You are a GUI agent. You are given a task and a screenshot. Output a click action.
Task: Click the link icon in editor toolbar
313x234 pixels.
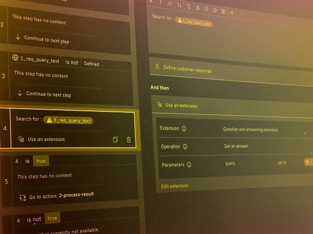point(170,4)
